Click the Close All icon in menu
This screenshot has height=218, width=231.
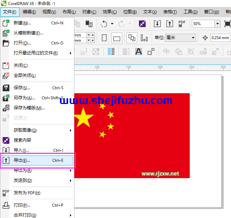click(6, 76)
